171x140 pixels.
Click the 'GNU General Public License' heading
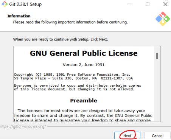point(84,53)
